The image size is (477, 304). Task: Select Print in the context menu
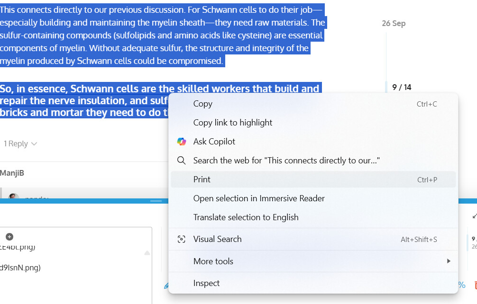pos(202,179)
